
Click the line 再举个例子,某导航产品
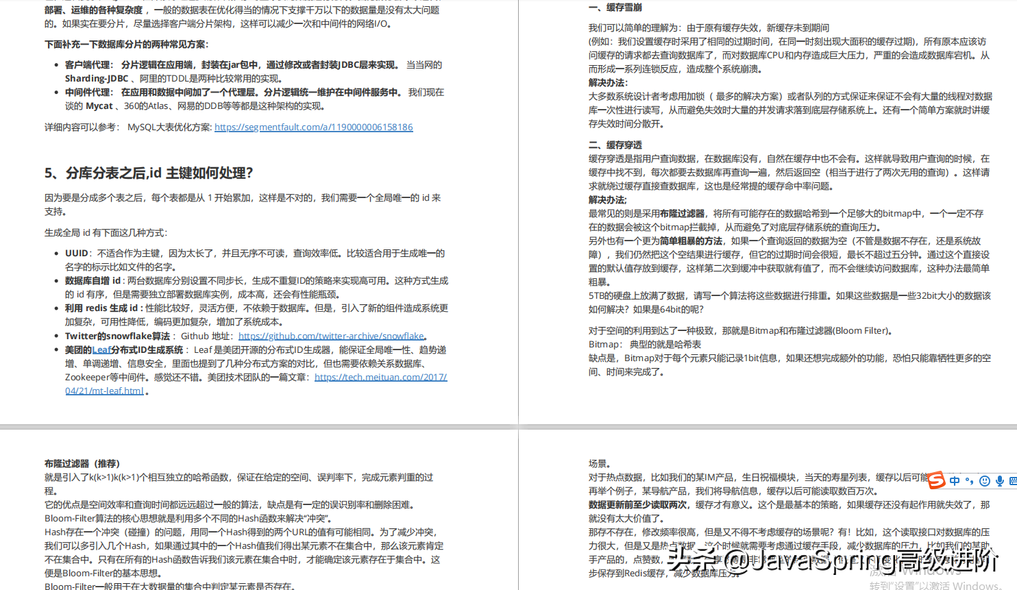733,491
